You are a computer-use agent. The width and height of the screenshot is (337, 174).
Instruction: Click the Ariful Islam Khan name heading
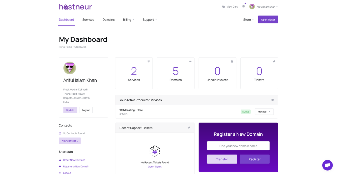[x=80, y=80]
